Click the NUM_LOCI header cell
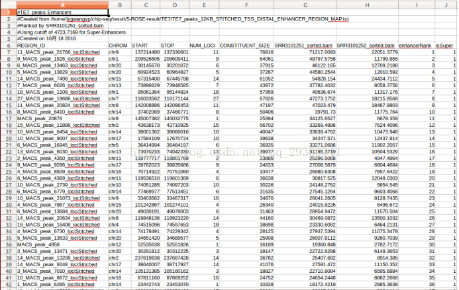 point(204,46)
